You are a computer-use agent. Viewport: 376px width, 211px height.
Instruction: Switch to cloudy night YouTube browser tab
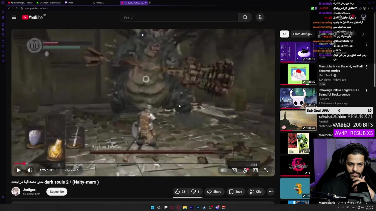[20, 3]
